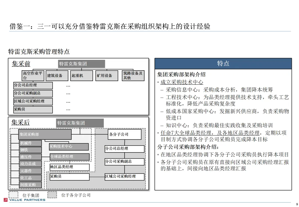Click the 机械件 category box
This screenshot has width=299, height=207.
click(30, 143)
